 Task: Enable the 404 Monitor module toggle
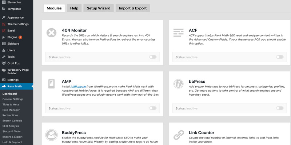point(152,57)
